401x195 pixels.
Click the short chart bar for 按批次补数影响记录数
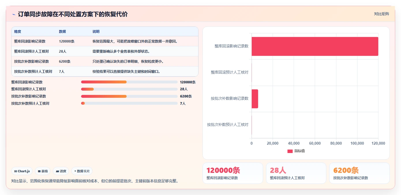click(x=255, y=99)
